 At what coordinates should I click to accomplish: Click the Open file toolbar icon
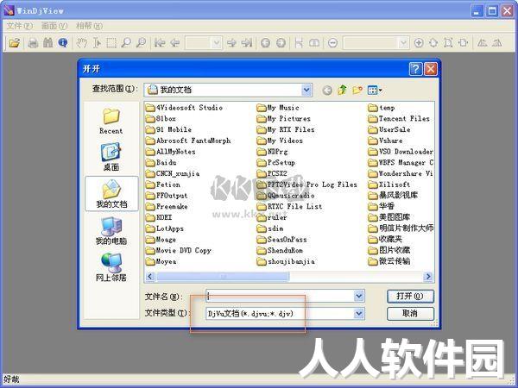click(14, 43)
